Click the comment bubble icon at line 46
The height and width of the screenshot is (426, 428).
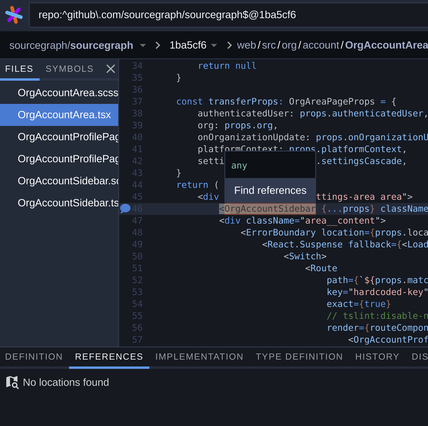point(125,209)
